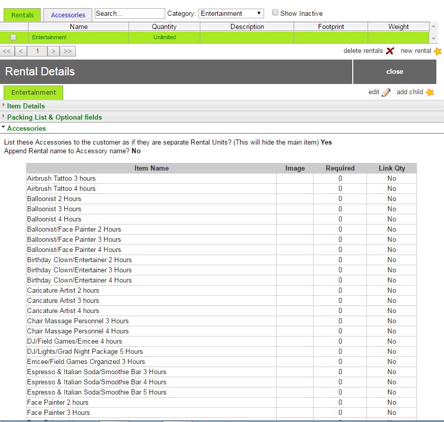The image size is (444, 422).
Task: Click the red X delete rentals icon
Action: [390, 51]
